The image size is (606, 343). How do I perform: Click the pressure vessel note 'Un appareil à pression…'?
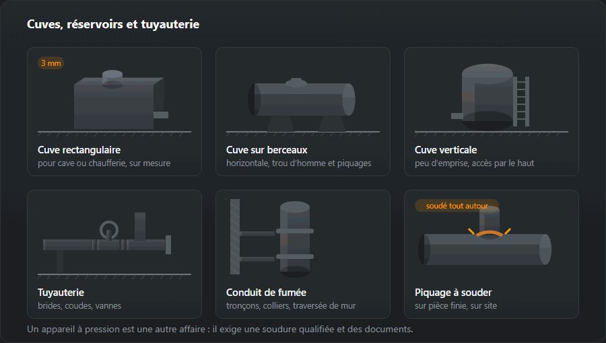tap(220, 329)
